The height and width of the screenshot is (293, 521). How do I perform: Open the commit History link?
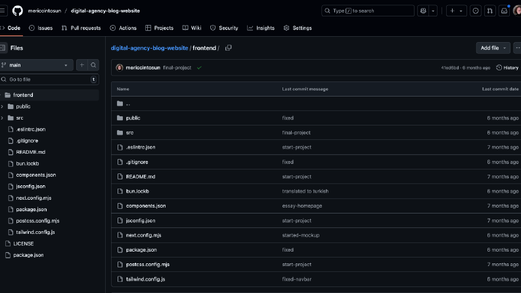(x=507, y=68)
